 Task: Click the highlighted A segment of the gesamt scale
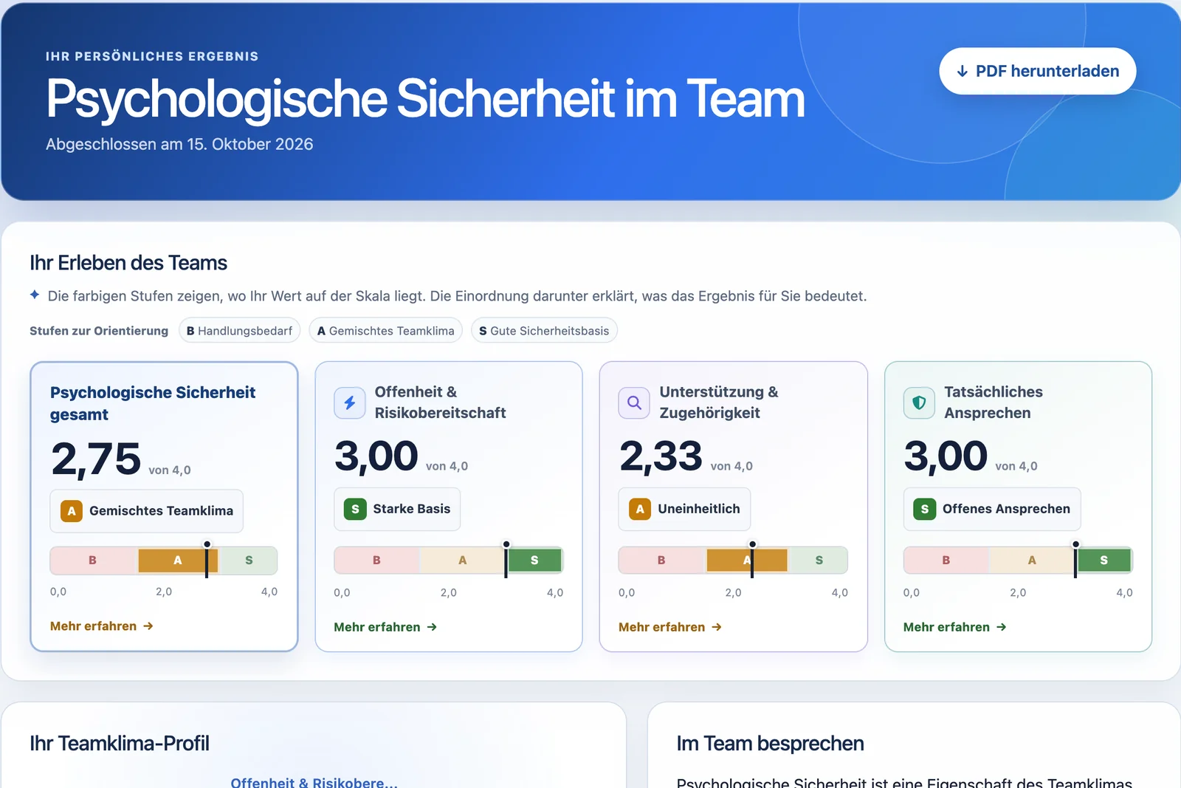178,561
